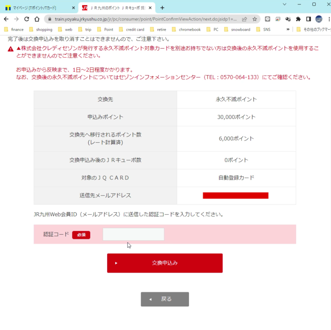This screenshot has width=331, height=330.
Task: Select the 自動登録カード cell
Action: point(236,178)
